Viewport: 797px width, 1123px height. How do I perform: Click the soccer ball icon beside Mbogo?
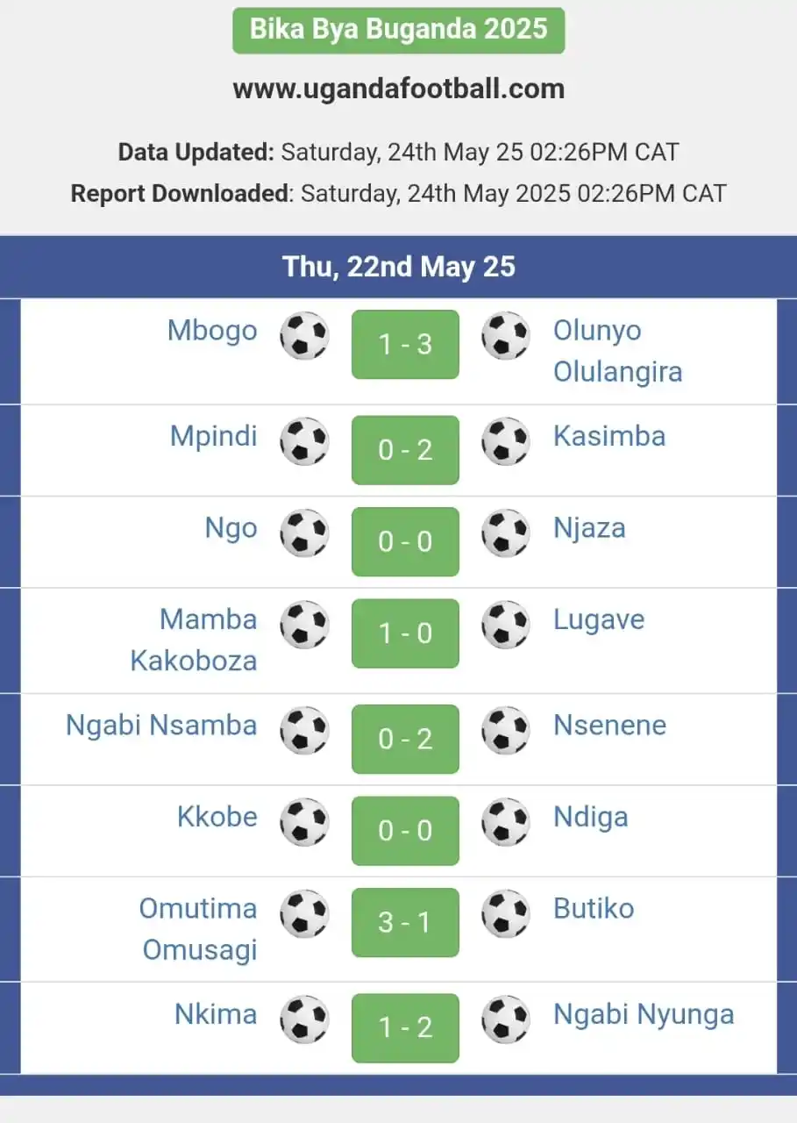click(304, 335)
